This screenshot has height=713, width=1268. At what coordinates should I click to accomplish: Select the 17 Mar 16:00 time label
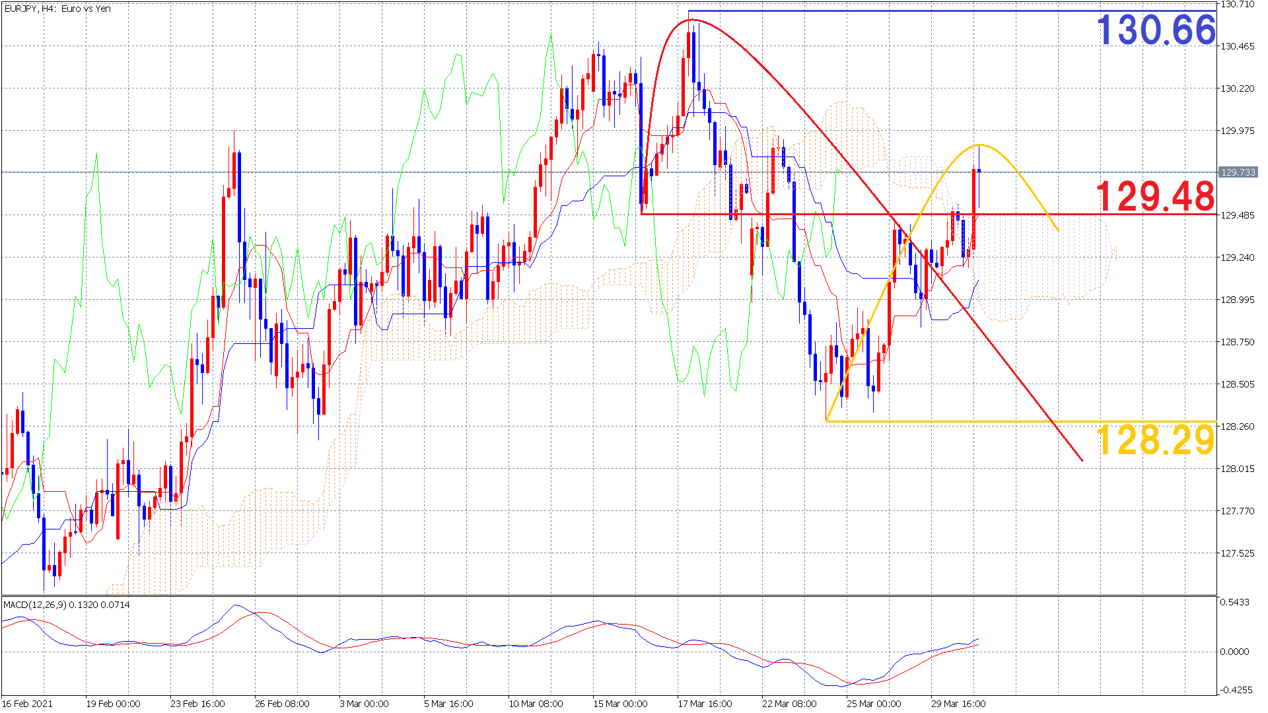click(x=705, y=704)
